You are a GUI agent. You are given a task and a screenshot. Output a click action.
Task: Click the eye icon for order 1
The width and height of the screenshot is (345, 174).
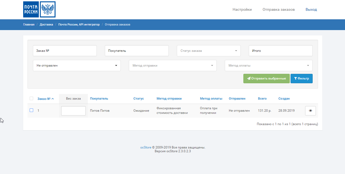point(310,111)
